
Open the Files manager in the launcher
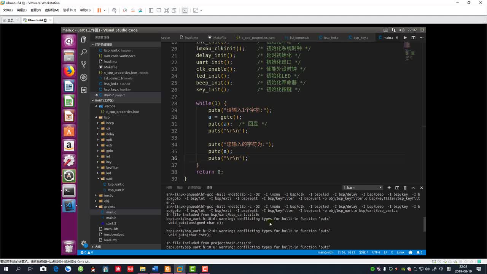pyautogui.click(x=69, y=56)
